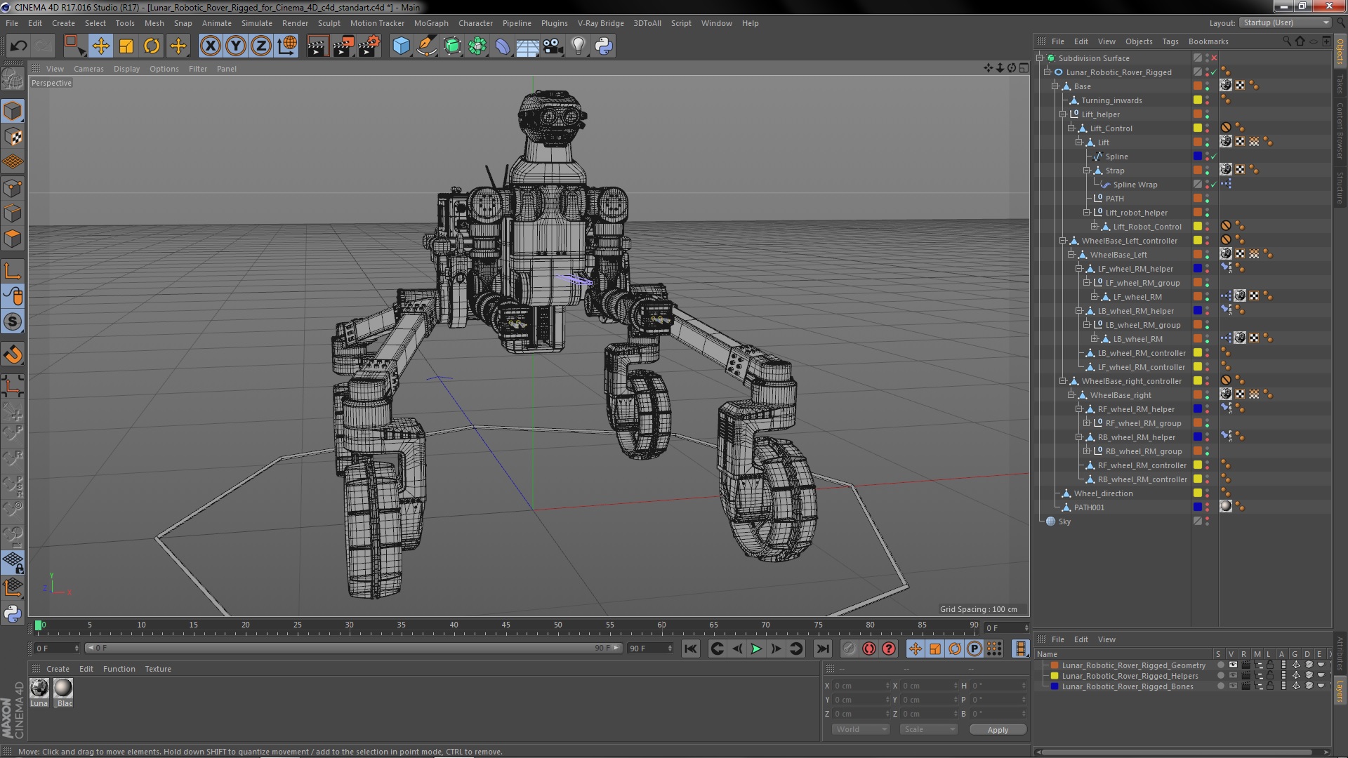Screen dimensions: 1348x758
Task: Open the Cameras viewport menu
Action: 88,69
